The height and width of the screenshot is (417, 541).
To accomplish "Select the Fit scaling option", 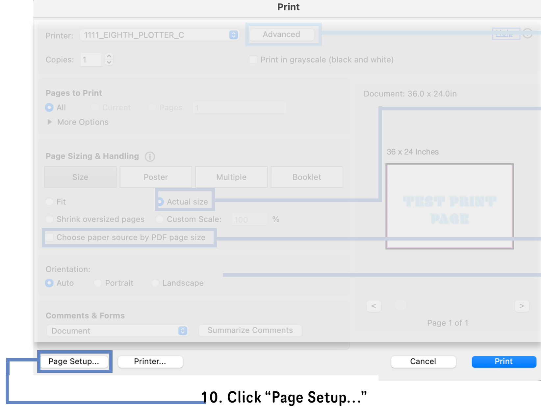I will [49, 202].
